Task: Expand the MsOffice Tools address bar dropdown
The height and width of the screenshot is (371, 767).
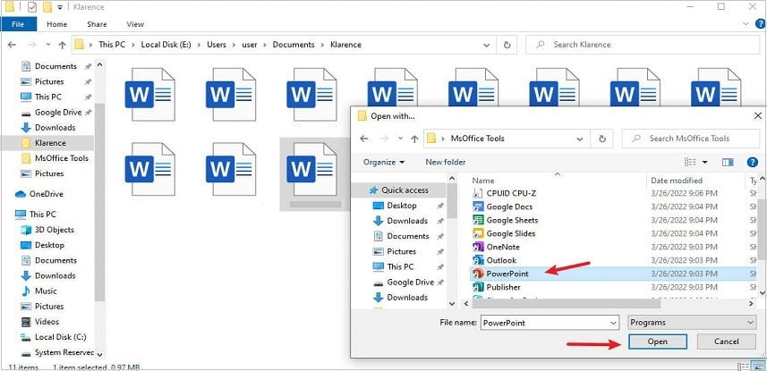Action: tap(580, 139)
